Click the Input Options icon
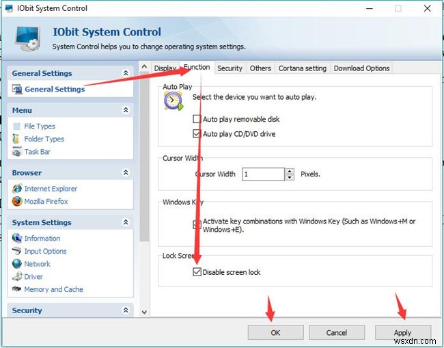444x348 pixels. click(x=17, y=251)
